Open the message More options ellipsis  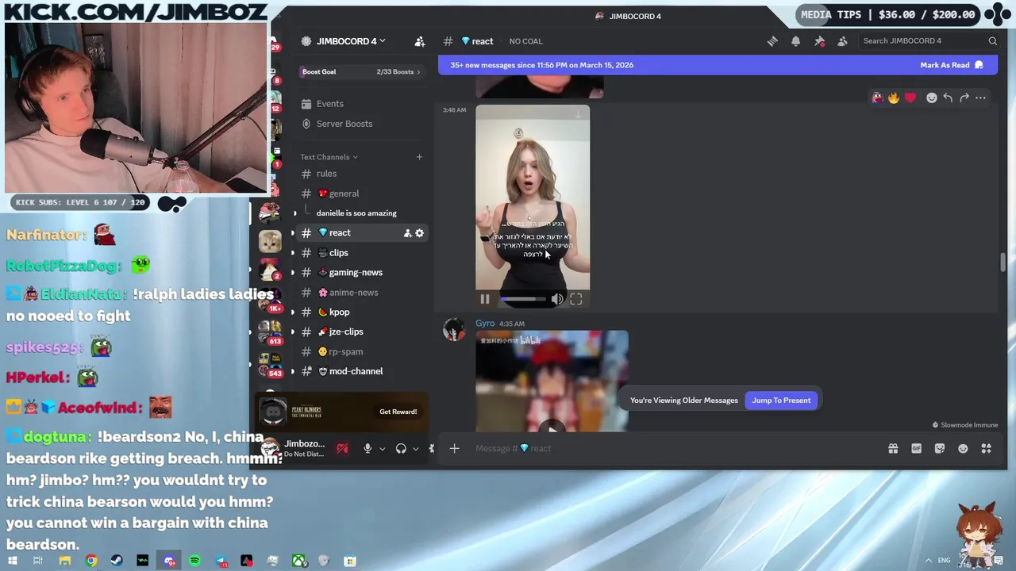pos(981,98)
